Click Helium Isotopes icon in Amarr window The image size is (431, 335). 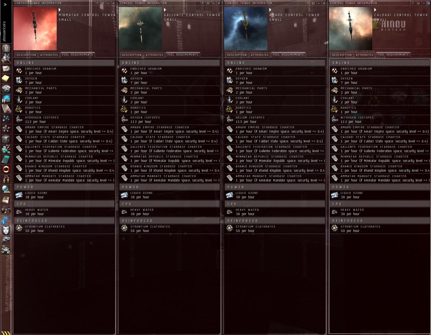point(230,120)
